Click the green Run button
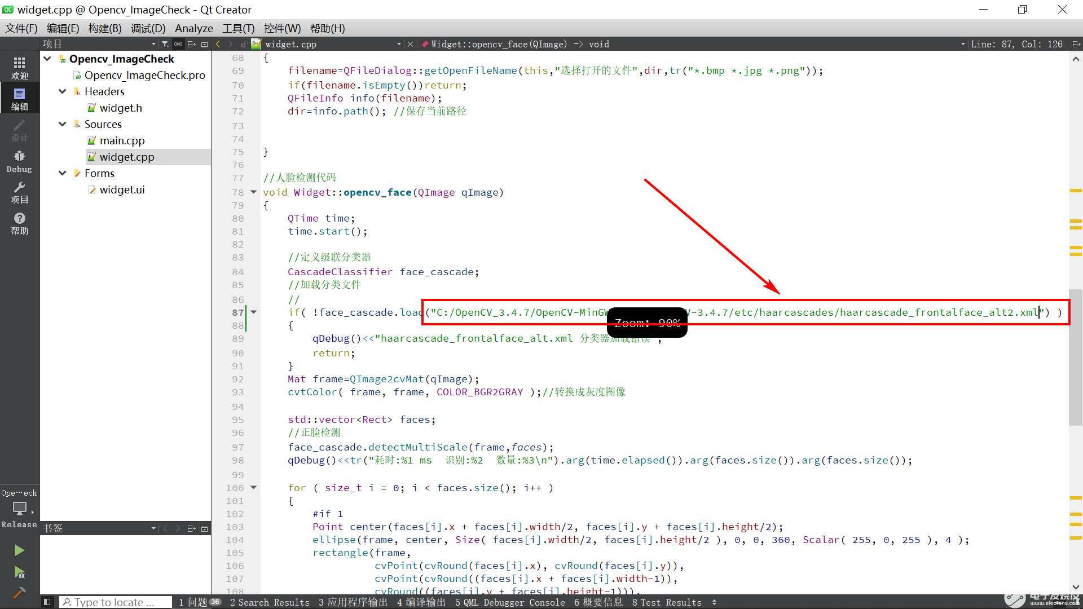 (19, 550)
